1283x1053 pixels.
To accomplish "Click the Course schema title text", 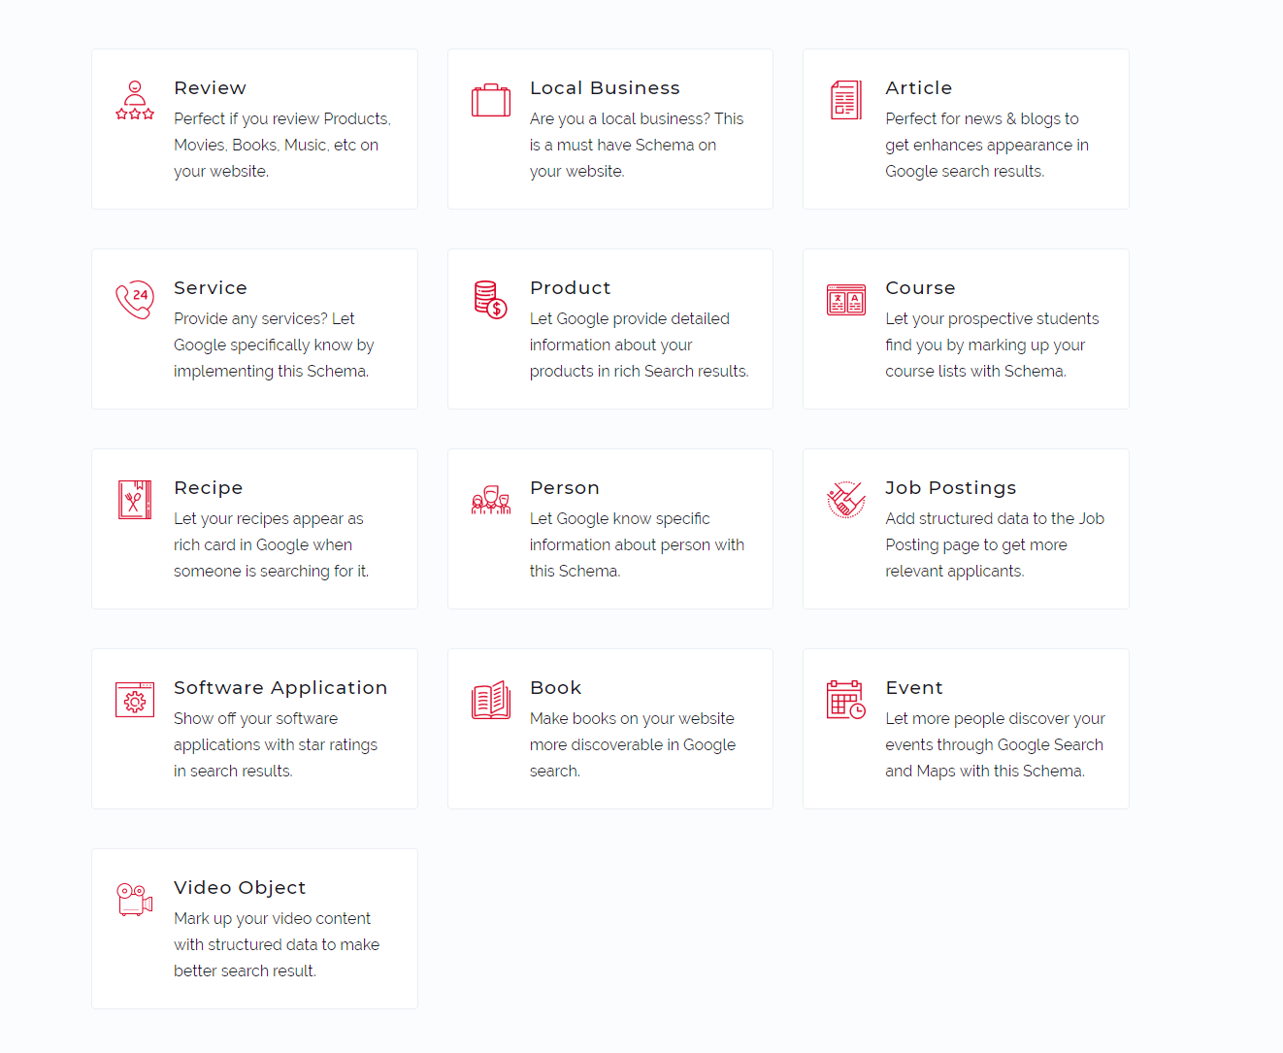I will (x=920, y=287).
